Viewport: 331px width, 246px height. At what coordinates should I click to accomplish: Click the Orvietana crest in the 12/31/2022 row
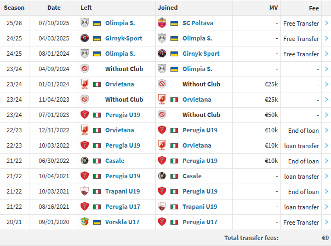84,130
